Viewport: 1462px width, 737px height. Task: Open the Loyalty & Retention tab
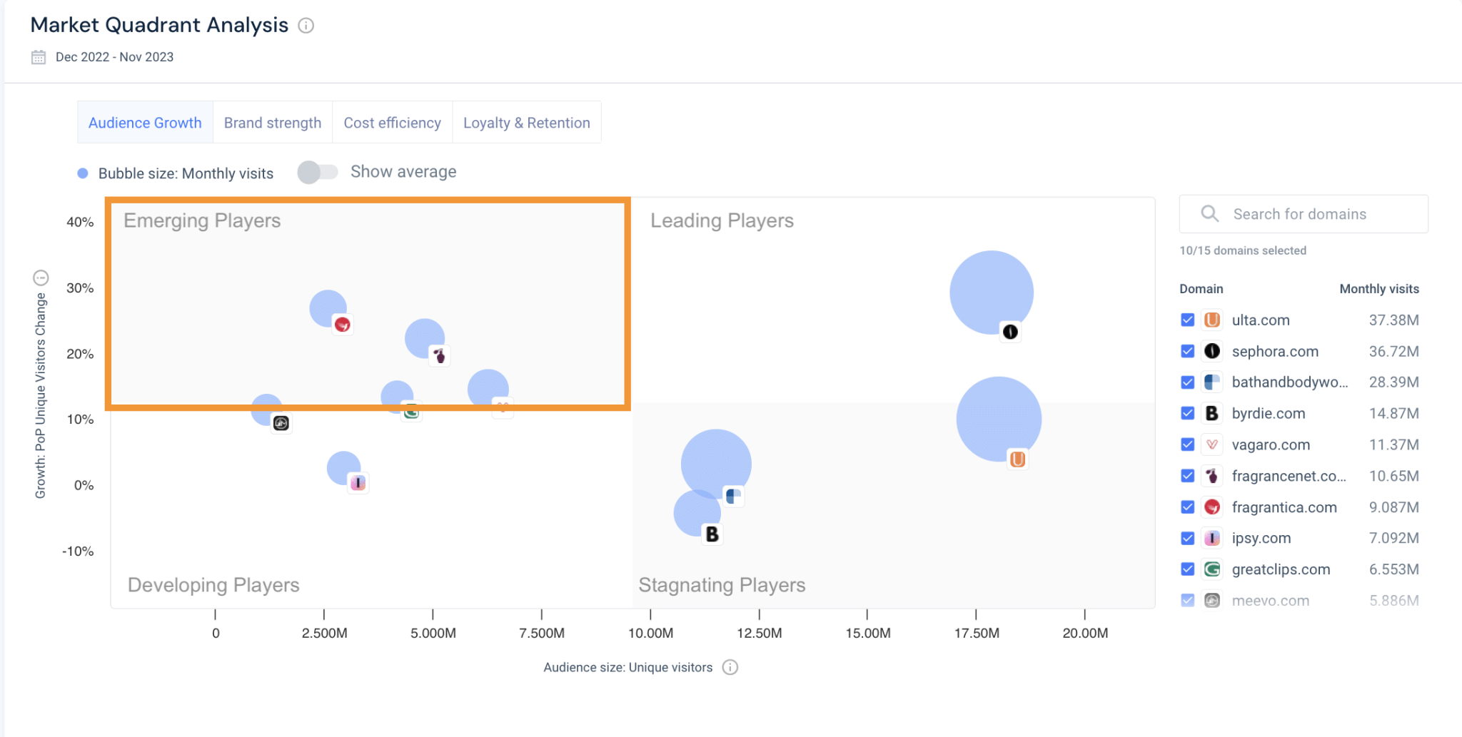click(x=527, y=122)
